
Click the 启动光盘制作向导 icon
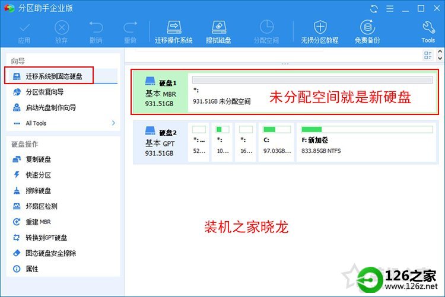coord(17,107)
